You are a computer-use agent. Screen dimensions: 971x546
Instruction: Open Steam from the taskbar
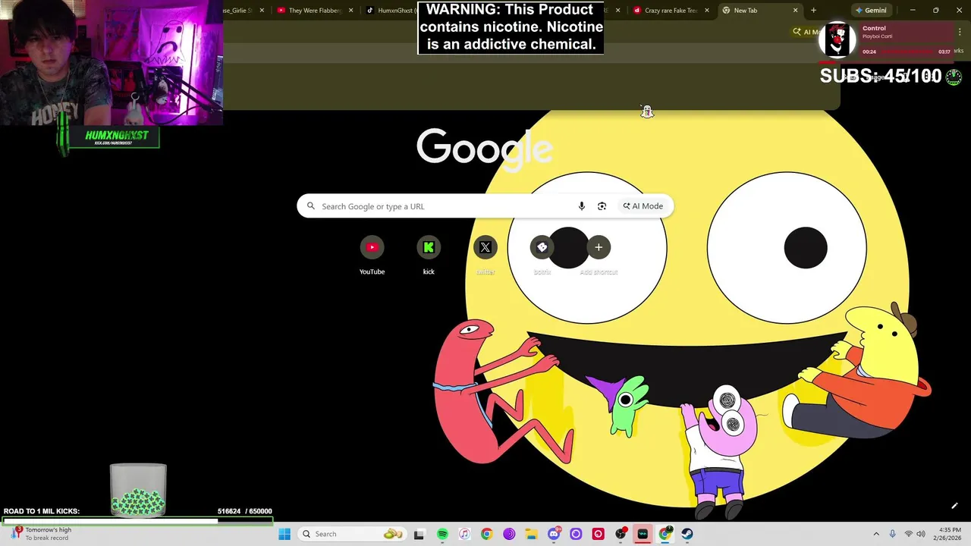[687, 534]
